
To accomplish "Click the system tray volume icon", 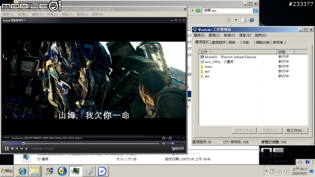I will tap(286, 171).
